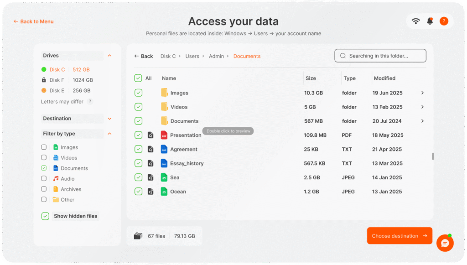Click the file list vertical scrollbar
The width and height of the screenshot is (467, 265).
coord(432,156)
